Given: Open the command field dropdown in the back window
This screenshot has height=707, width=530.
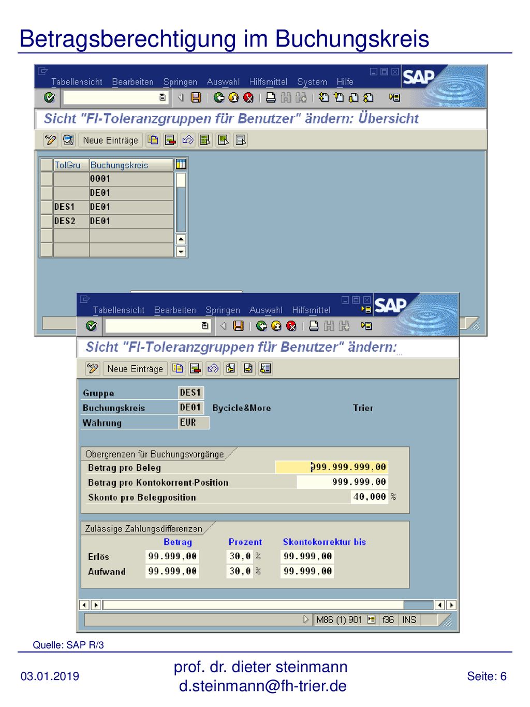Looking at the screenshot, I should point(163,97).
